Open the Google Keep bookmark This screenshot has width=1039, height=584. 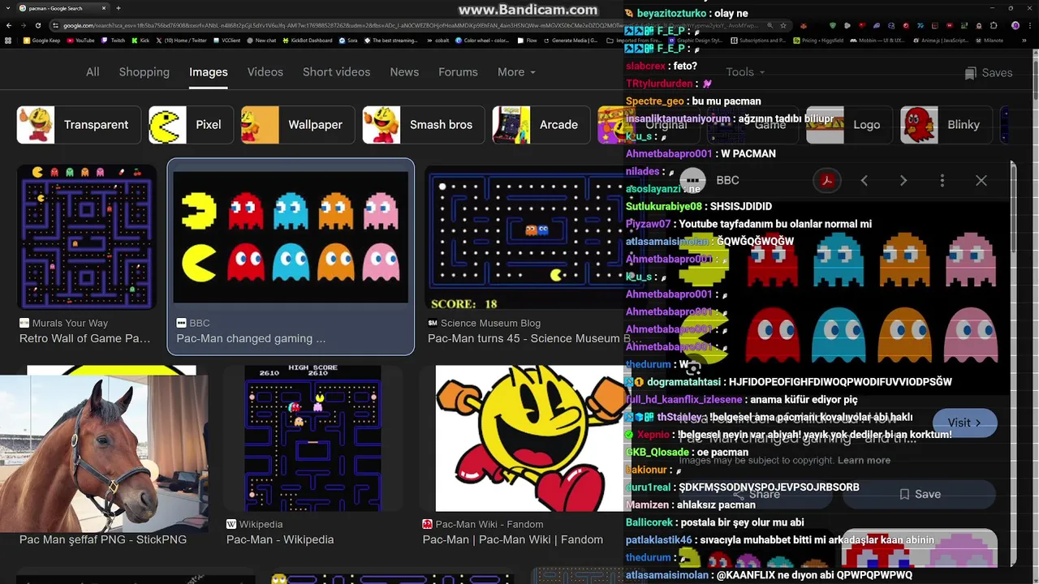pos(42,40)
